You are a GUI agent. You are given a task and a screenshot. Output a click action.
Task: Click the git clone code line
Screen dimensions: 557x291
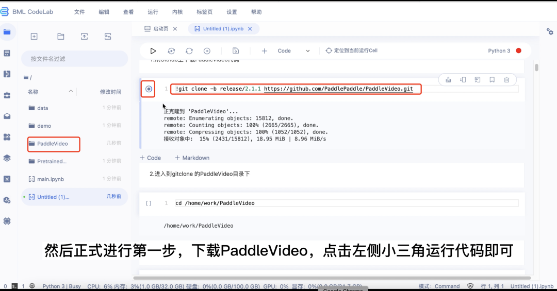[x=294, y=89]
